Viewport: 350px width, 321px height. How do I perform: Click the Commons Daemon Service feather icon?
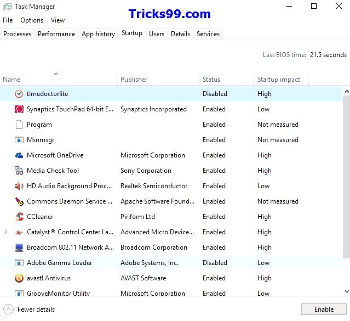(x=19, y=201)
